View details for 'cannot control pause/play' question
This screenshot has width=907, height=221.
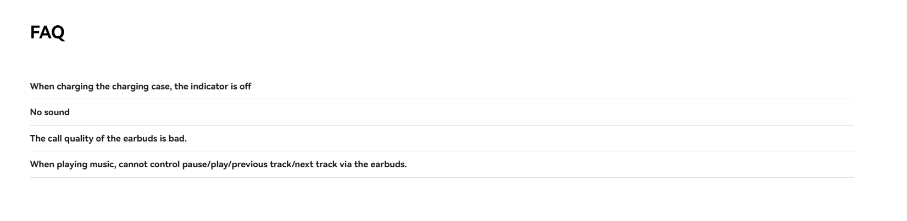[x=442, y=165]
